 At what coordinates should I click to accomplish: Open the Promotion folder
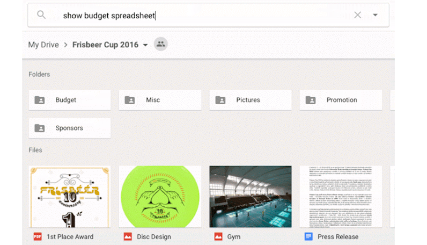pyautogui.click(x=341, y=100)
